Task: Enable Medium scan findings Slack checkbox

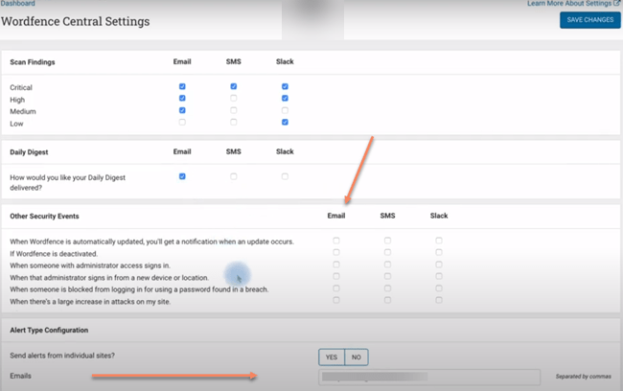Action: [x=285, y=110]
